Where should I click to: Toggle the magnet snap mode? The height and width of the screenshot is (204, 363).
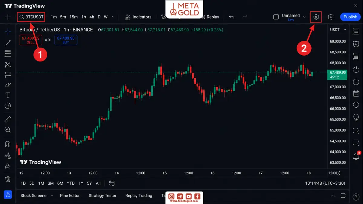pos(8,144)
